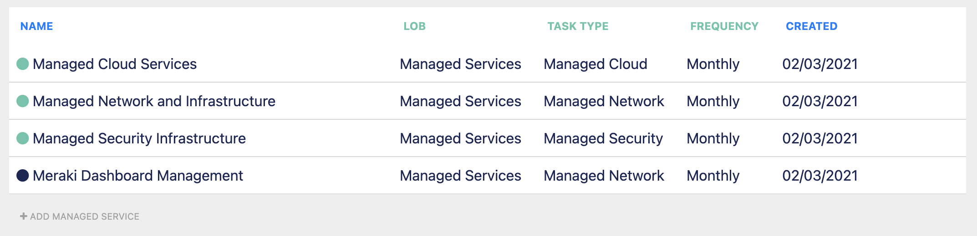The width and height of the screenshot is (977, 236).
Task: Click the TASK TYPE column header
Action: pyautogui.click(x=578, y=26)
